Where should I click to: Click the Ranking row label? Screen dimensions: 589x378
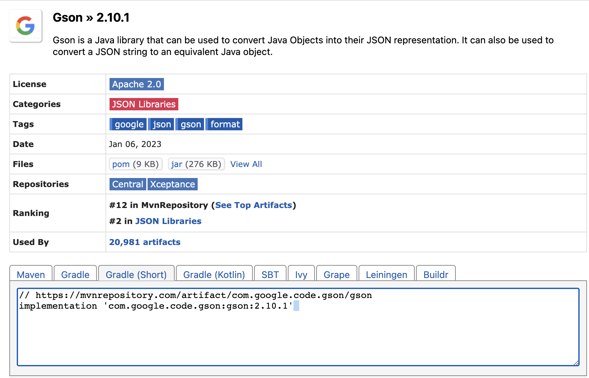pyautogui.click(x=31, y=213)
